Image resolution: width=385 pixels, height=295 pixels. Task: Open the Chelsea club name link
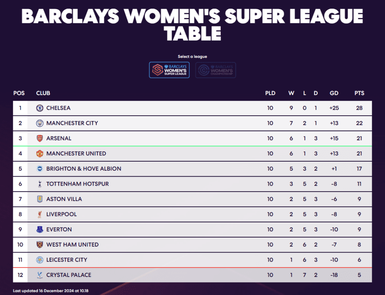[x=58, y=108]
